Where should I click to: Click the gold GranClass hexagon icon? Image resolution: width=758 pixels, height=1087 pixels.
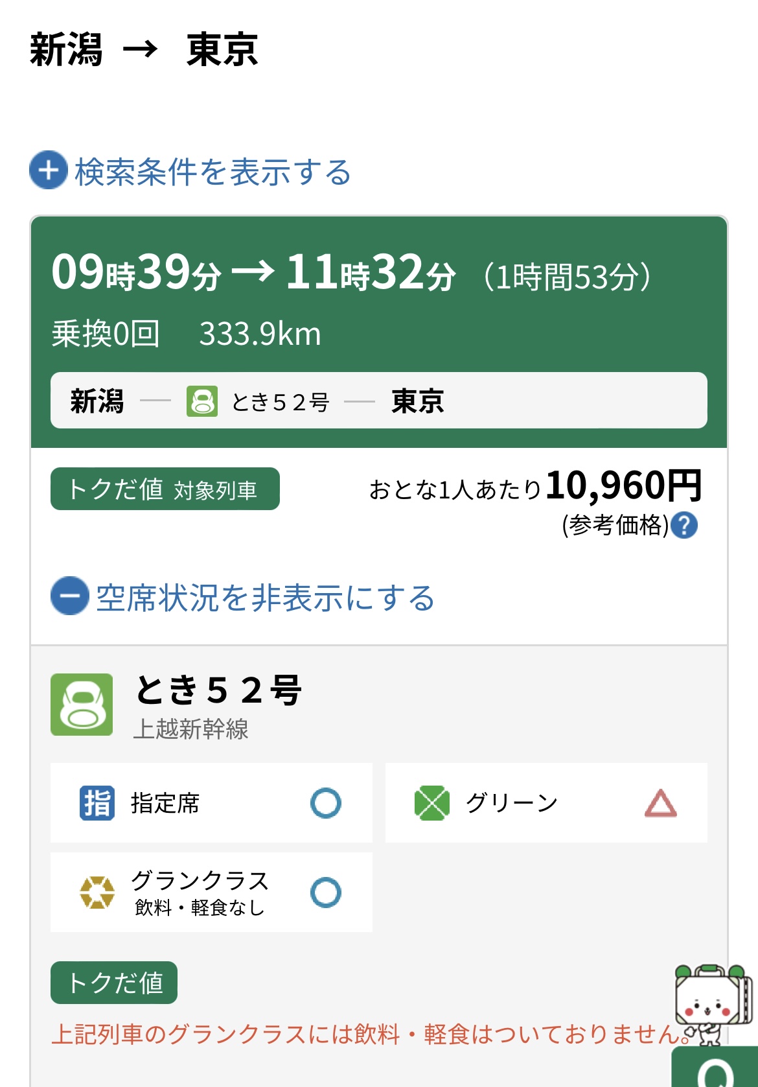tap(97, 893)
